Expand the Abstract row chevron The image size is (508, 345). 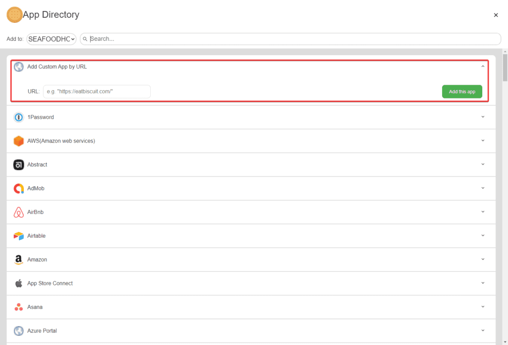[483, 164]
